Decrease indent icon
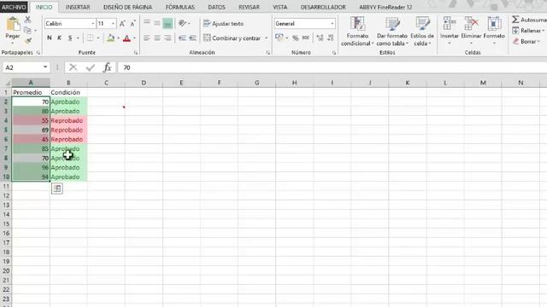Screen dimensions: 547x307 182,38
